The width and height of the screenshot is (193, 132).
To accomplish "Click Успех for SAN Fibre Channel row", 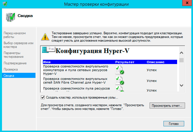I will click(x=152, y=81).
